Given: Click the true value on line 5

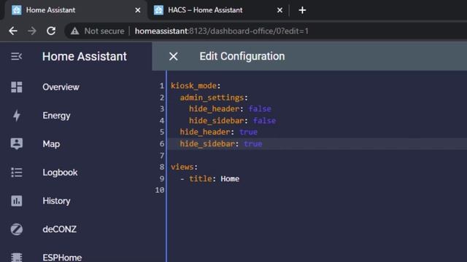Looking at the screenshot, I should coord(248,132).
